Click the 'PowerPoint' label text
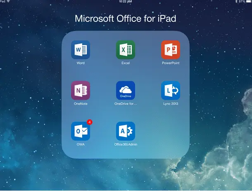 coord(171,63)
